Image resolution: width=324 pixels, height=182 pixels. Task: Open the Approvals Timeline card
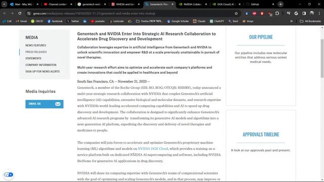coord(261,146)
